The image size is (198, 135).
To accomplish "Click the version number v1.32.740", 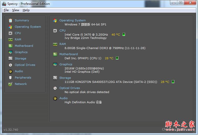I will tap(11, 130).
